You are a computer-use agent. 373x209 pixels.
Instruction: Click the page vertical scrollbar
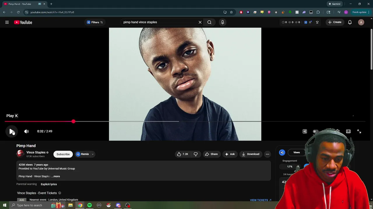371,49
